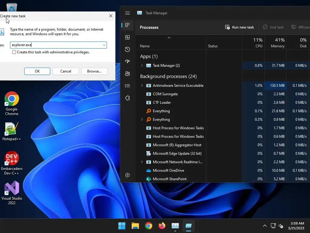Screen dimensions: 310x233
Task: Open the Services puzzle icon in sidebar
Action: point(127,98)
